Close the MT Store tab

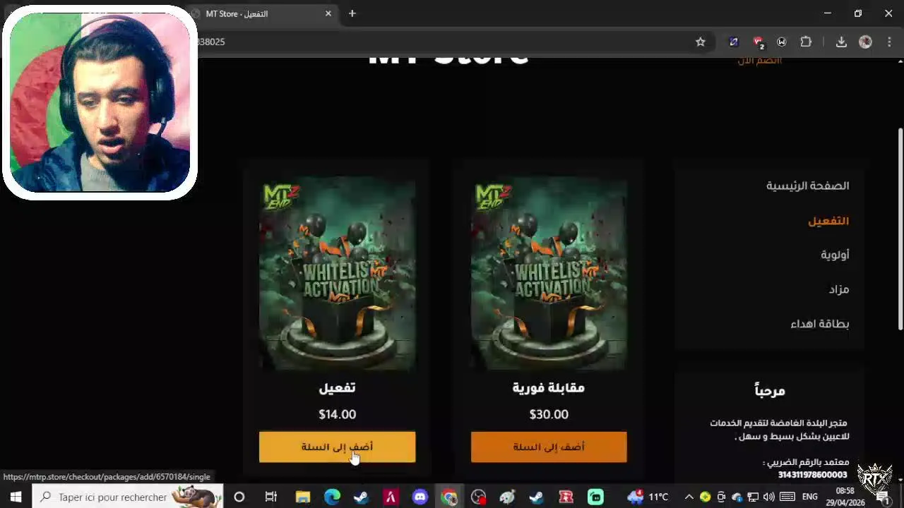(328, 13)
